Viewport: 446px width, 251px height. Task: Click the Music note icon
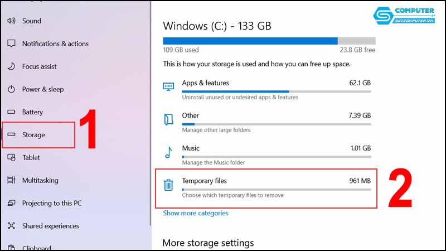click(x=168, y=152)
